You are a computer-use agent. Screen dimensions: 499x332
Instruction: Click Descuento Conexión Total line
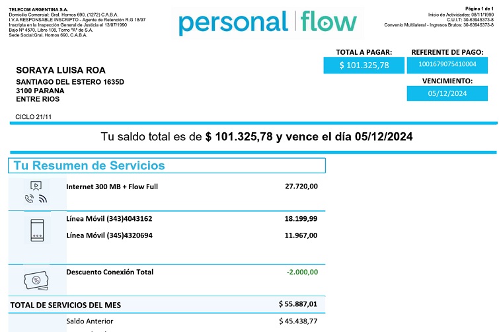pyautogui.click(x=110, y=272)
